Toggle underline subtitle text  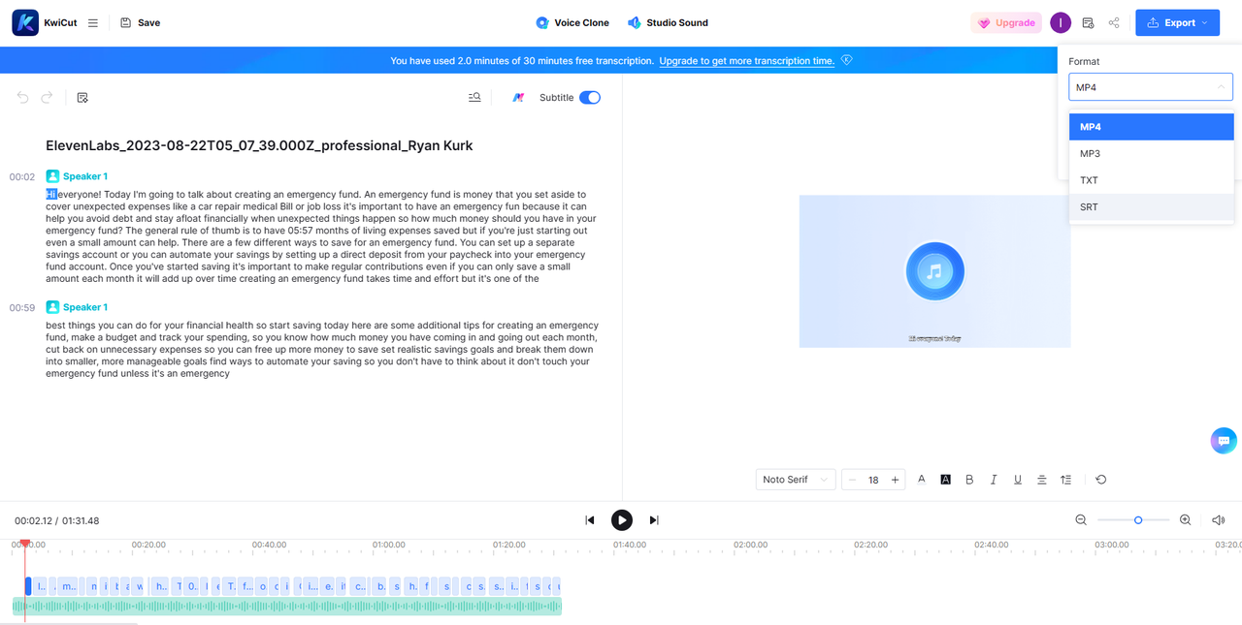pyautogui.click(x=1018, y=480)
